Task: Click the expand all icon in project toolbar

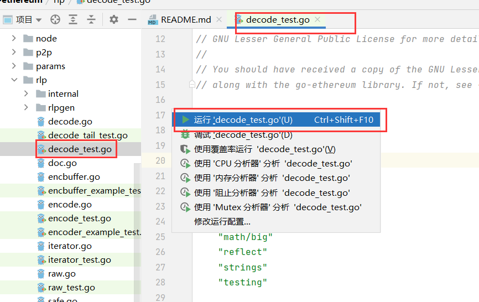Action: pyautogui.click(x=73, y=20)
